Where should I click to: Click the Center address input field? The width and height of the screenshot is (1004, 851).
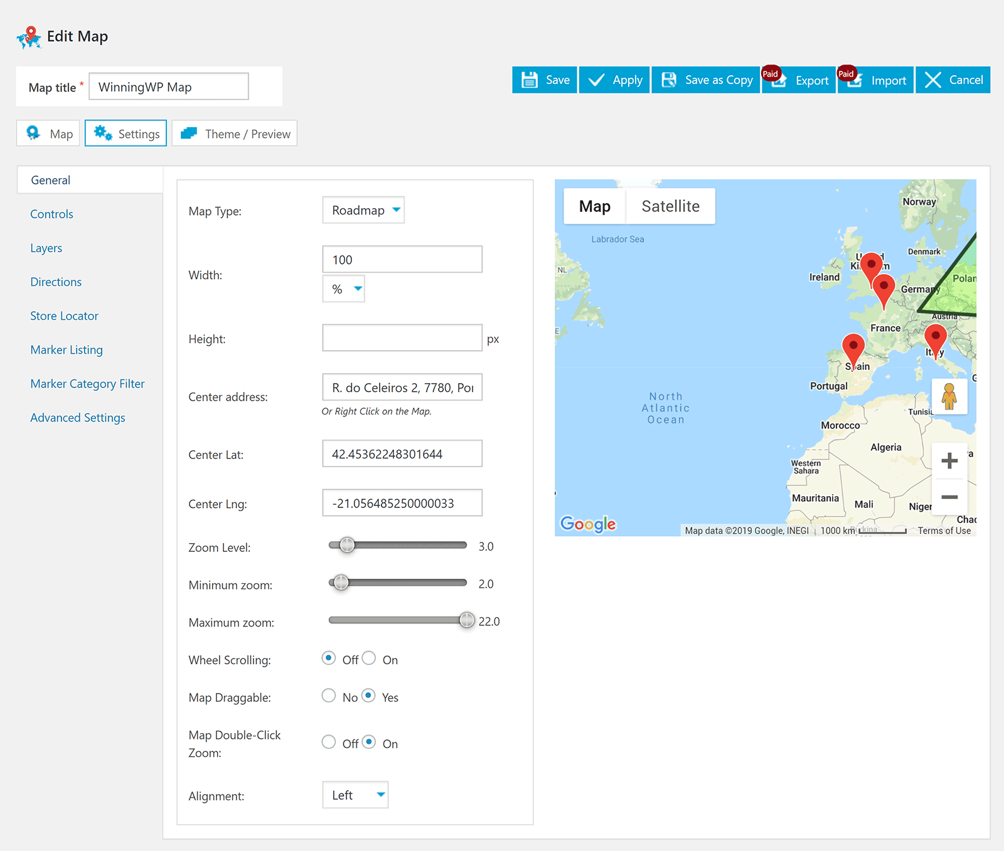pos(402,387)
